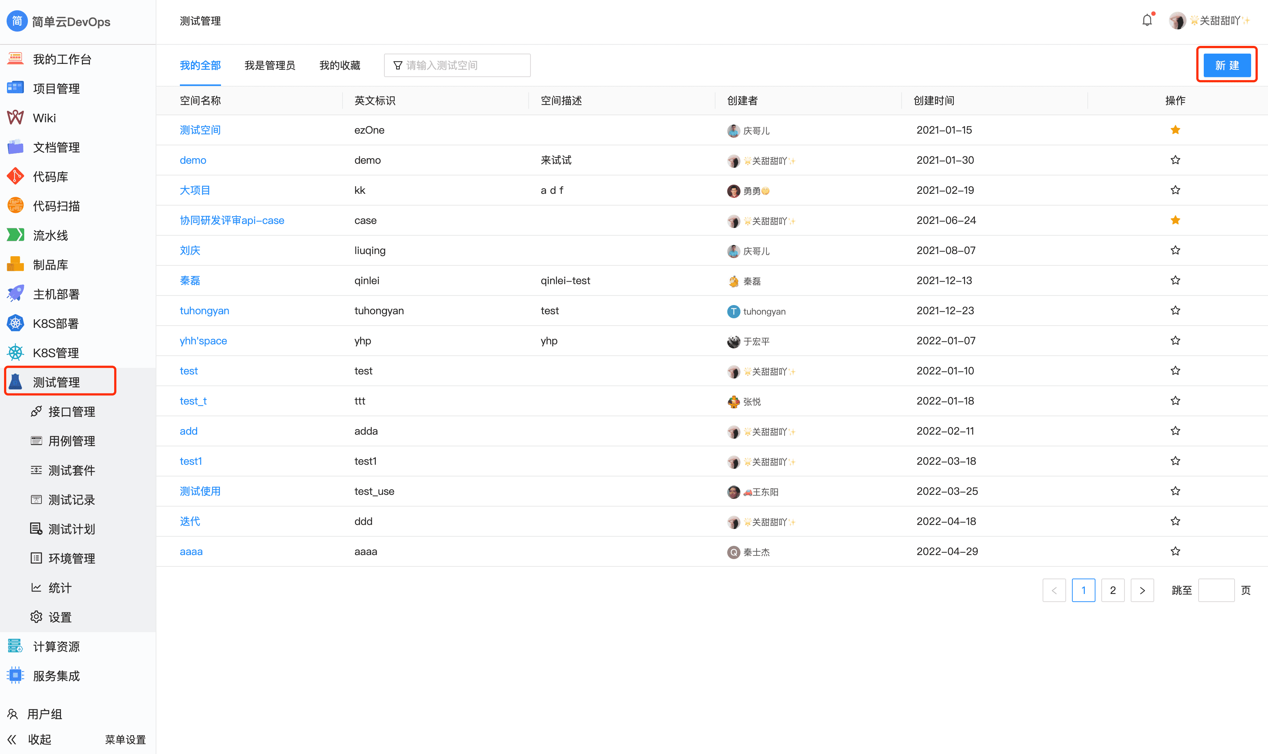Unfavorite the 测试空间 space
This screenshot has width=1268, height=754.
coord(1175,130)
